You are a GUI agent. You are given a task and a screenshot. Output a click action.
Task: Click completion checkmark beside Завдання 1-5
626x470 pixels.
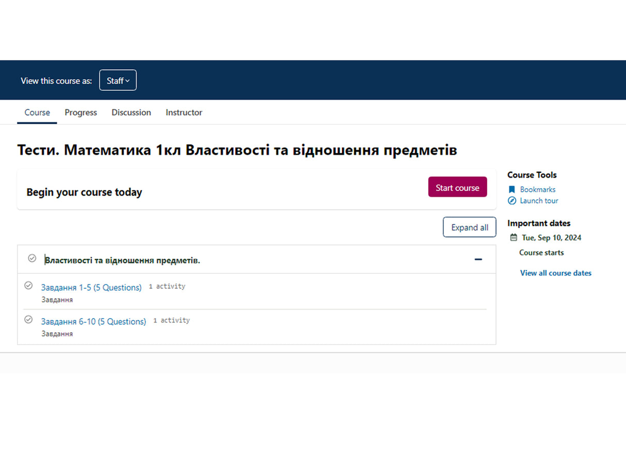29,285
